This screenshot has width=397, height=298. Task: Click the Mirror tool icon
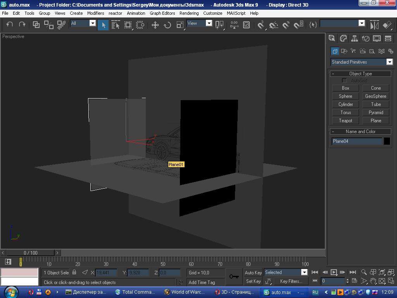(374, 25)
